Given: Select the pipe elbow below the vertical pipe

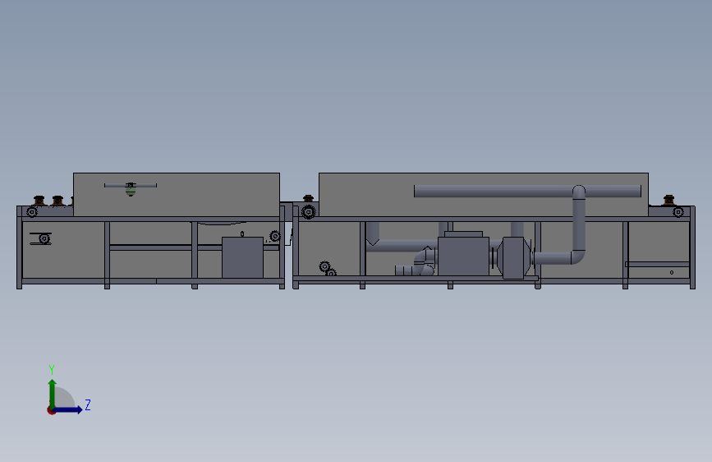Looking at the screenshot, I should coord(576,256).
